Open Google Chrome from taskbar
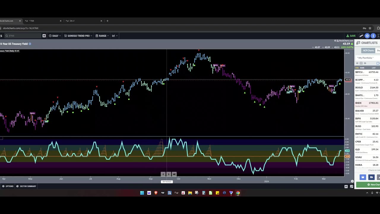 tap(238, 193)
